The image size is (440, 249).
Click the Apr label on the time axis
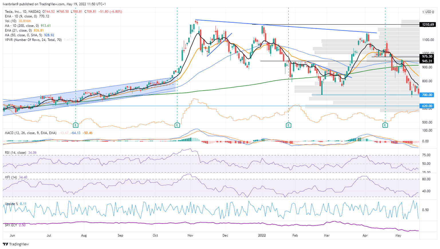click(365, 236)
